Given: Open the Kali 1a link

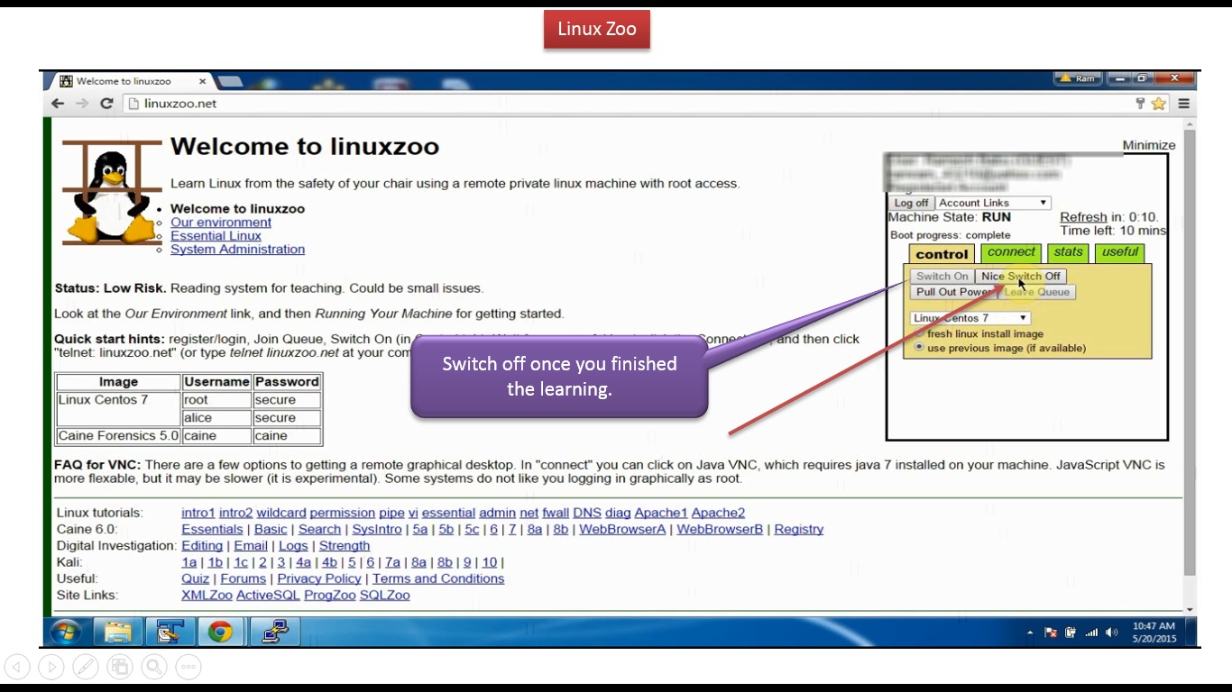Looking at the screenshot, I should 188,562.
